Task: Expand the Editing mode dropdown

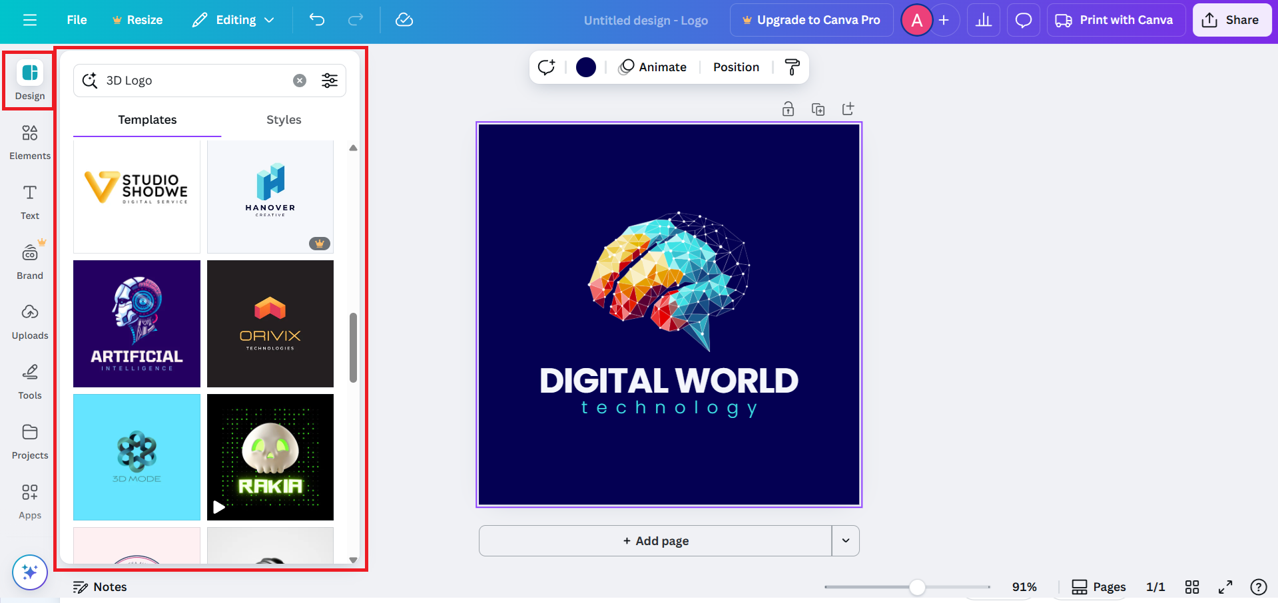Action: [232, 20]
